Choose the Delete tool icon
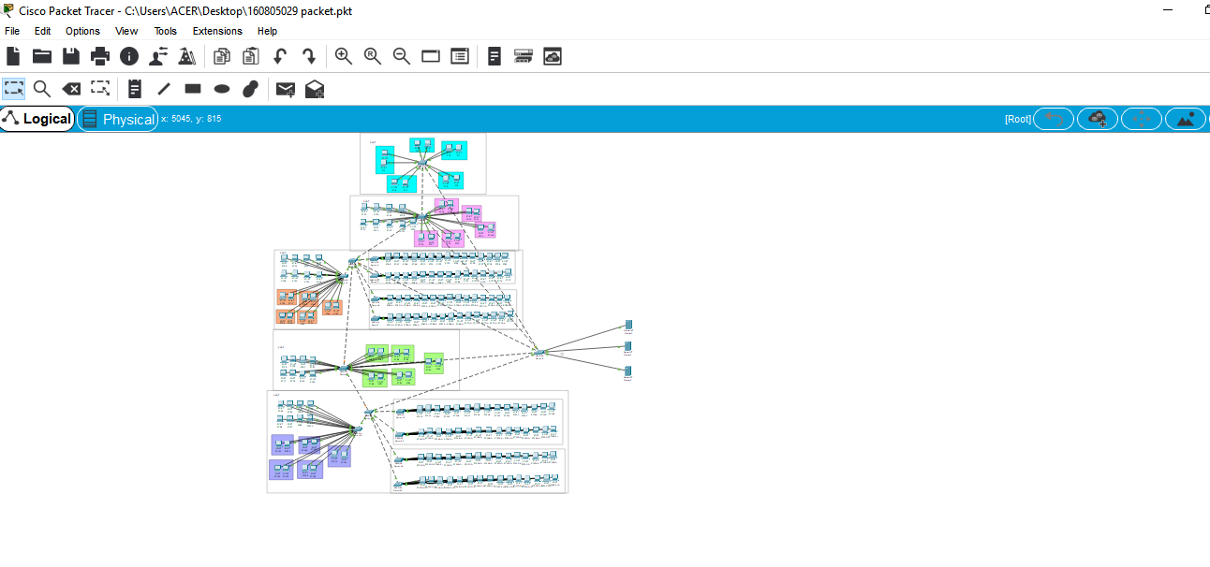Screen dimensions: 1210x567 (x=71, y=89)
